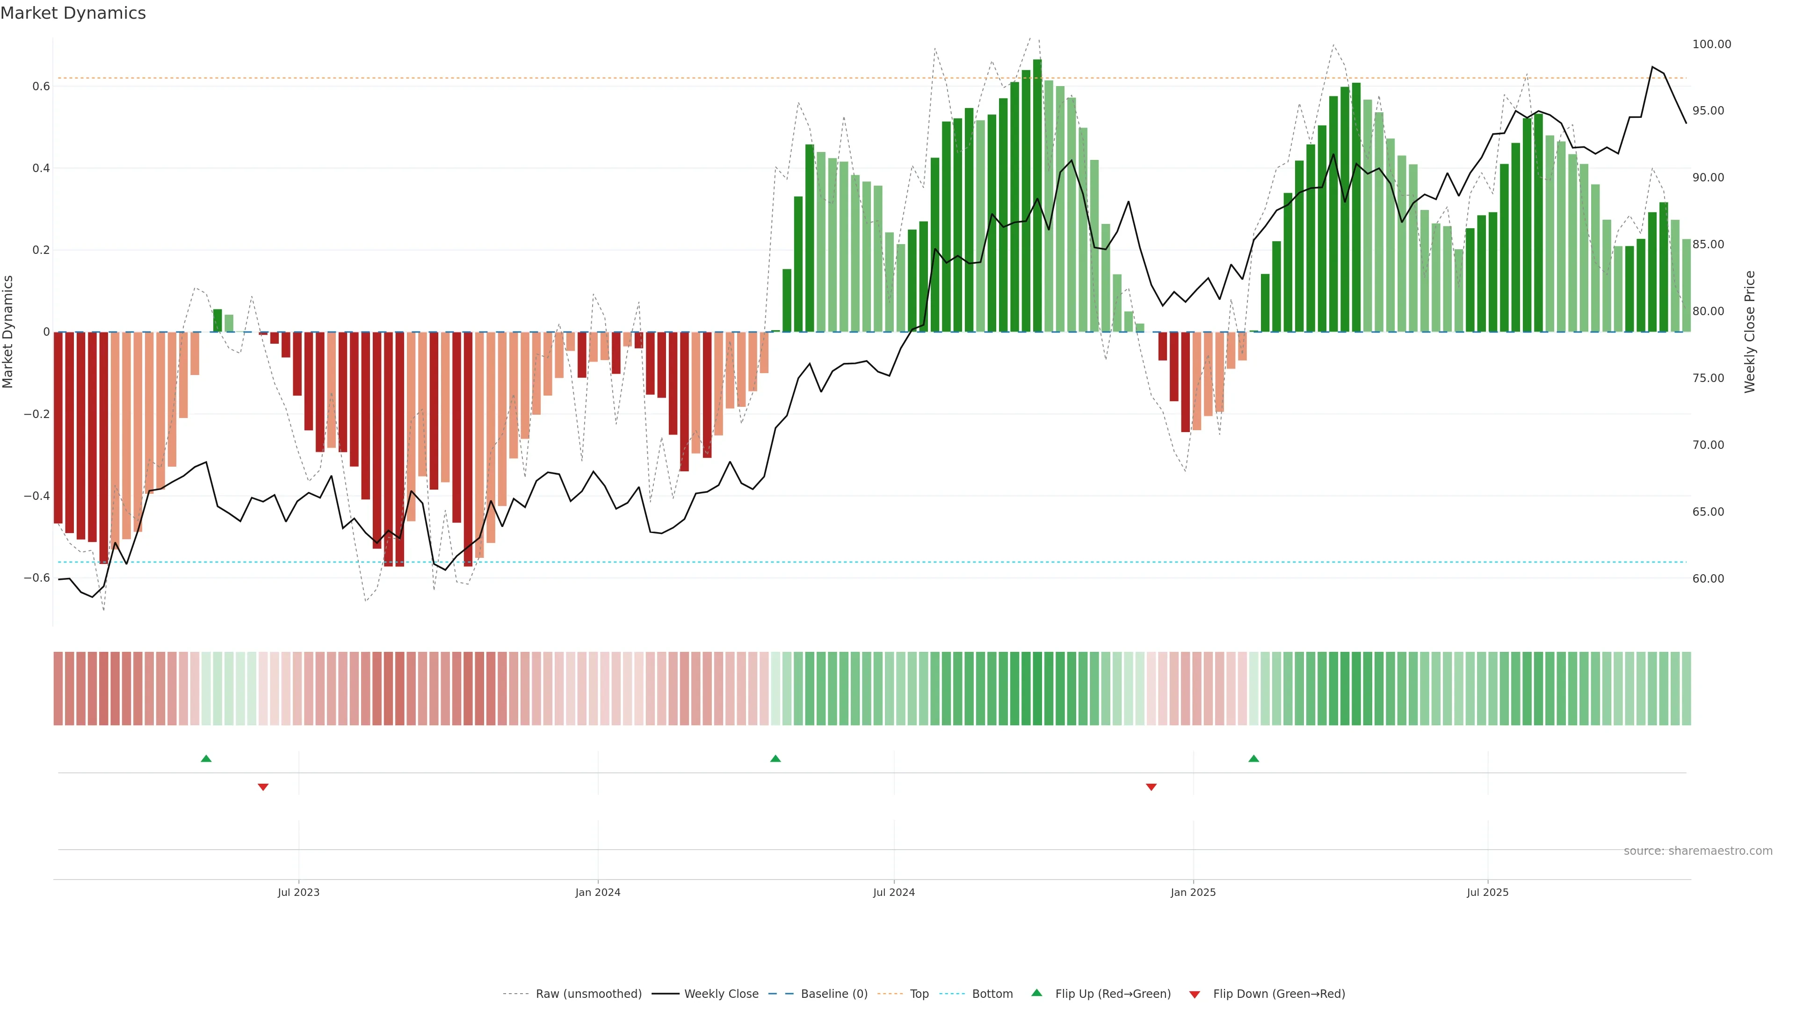This screenshot has height=1010, width=1796.
Task: Toggle the Top legend entry
Action: pos(919,994)
